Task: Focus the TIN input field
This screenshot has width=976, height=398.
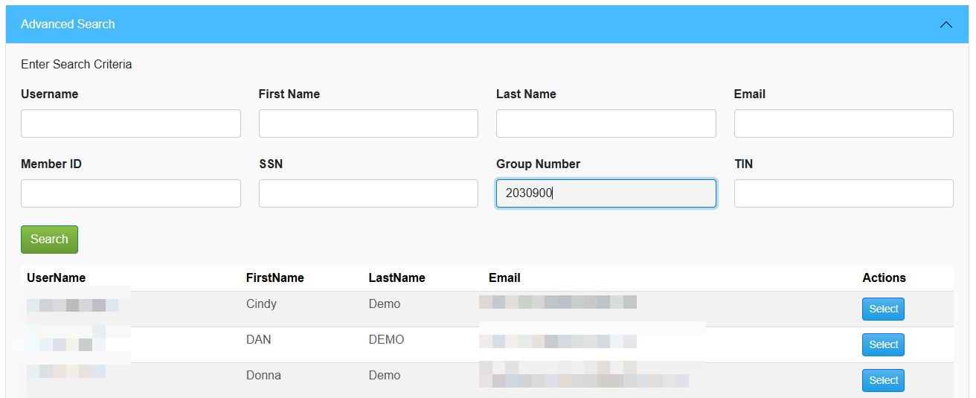Action: [843, 193]
